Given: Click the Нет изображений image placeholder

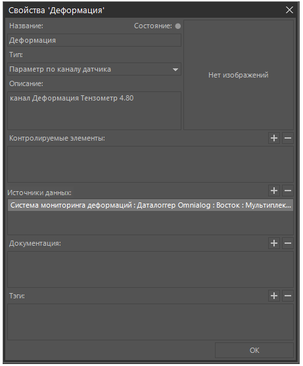Looking at the screenshot, I should [x=239, y=75].
